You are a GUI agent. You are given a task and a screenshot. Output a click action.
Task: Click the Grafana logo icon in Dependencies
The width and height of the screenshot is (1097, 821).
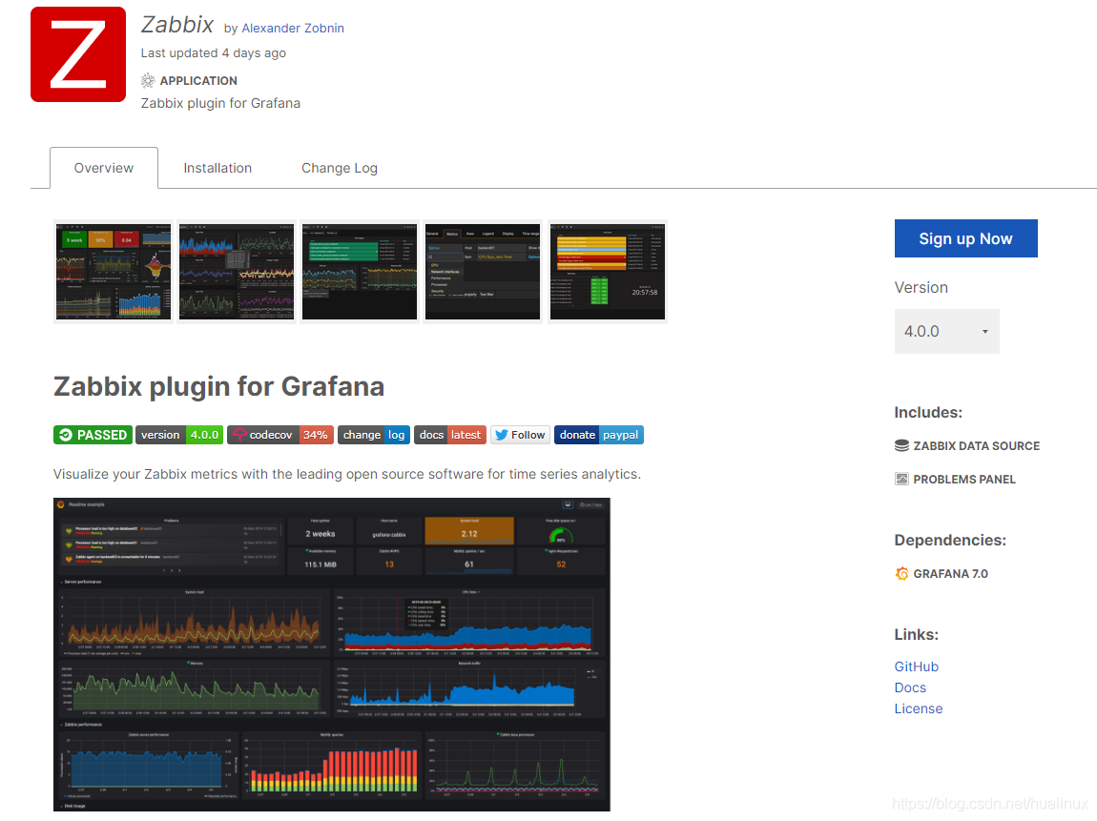click(901, 573)
